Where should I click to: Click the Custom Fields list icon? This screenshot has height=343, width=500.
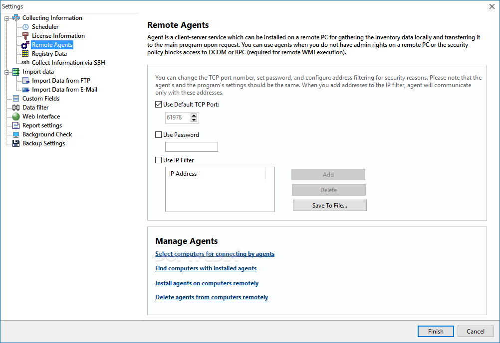pyautogui.click(x=16, y=98)
